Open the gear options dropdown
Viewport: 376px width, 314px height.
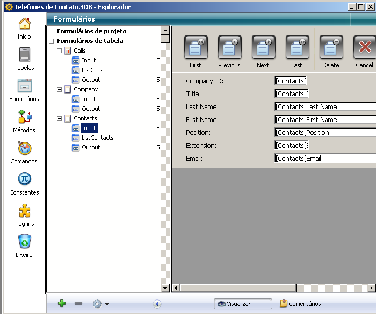(100, 304)
